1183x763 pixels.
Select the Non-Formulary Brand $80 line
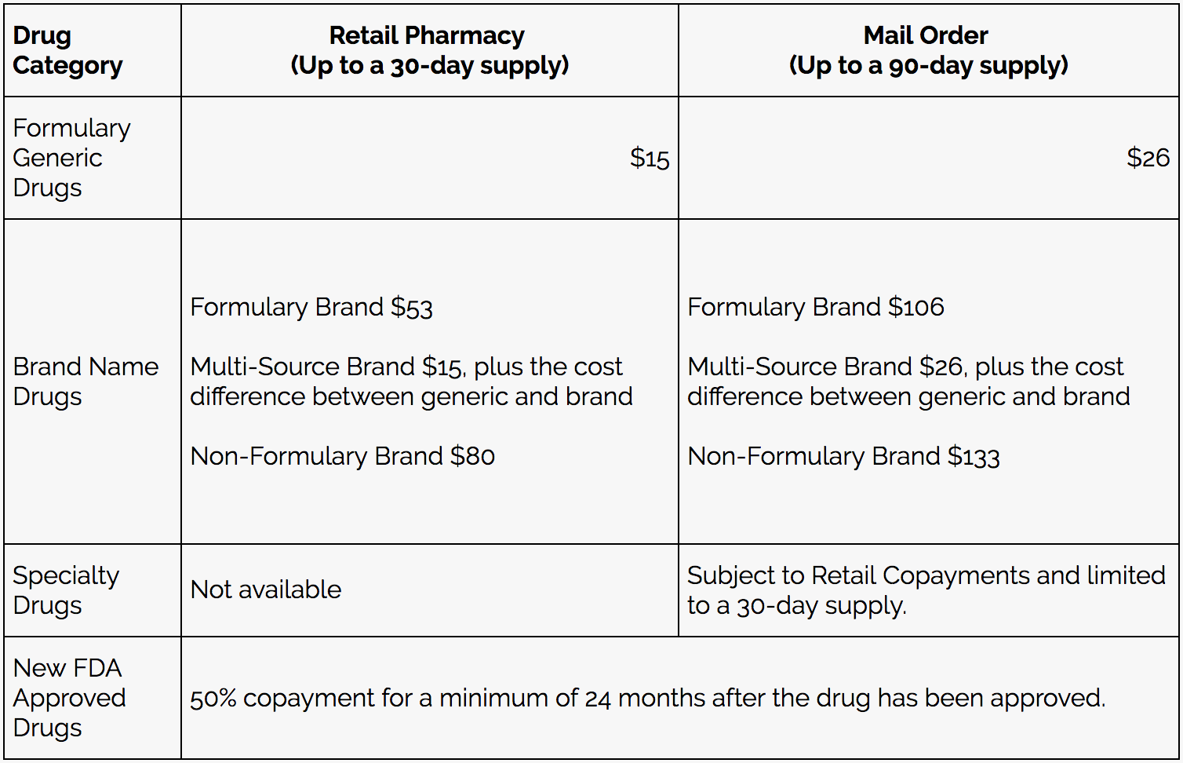click(x=342, y=456)
